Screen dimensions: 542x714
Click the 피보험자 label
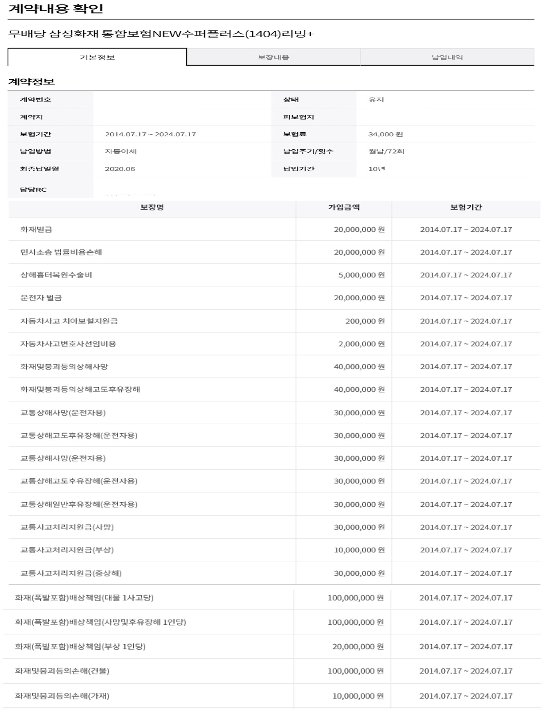299,117
